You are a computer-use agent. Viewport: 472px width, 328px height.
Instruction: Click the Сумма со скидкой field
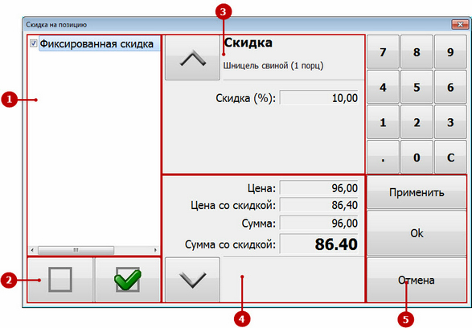tap(319, 244)
